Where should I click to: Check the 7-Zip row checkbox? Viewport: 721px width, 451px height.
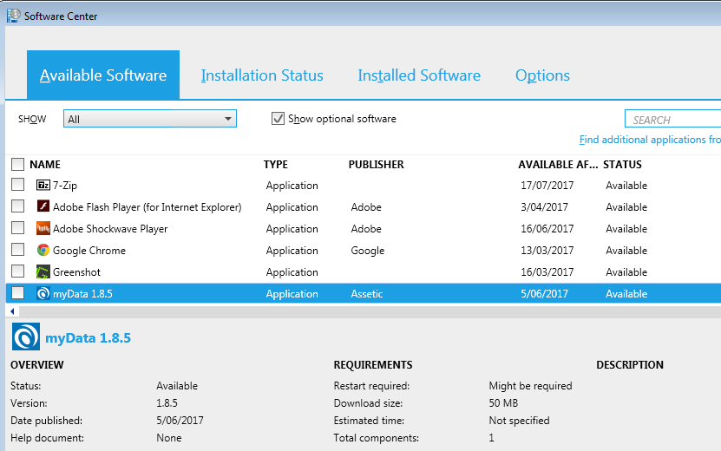click(x=17, y=185)
